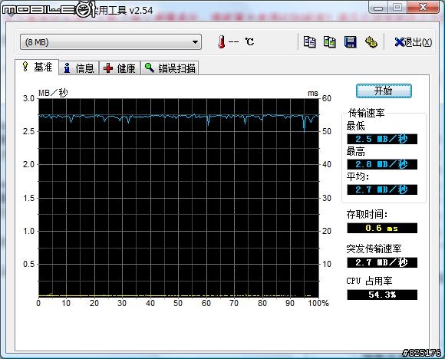Image resolution: width=445 pixels, height=359 pixels.
Task: Click the copy screenshot to clipboard icon
Action: point(330,42)
